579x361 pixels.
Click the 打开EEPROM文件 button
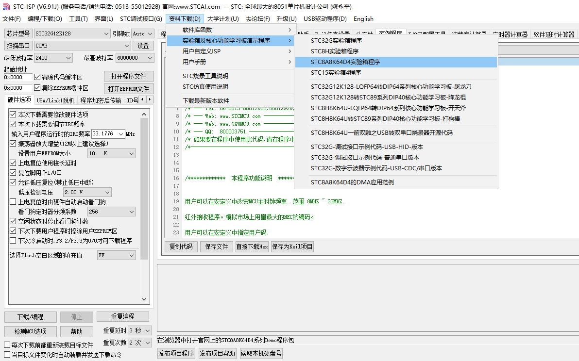(129, 89)
